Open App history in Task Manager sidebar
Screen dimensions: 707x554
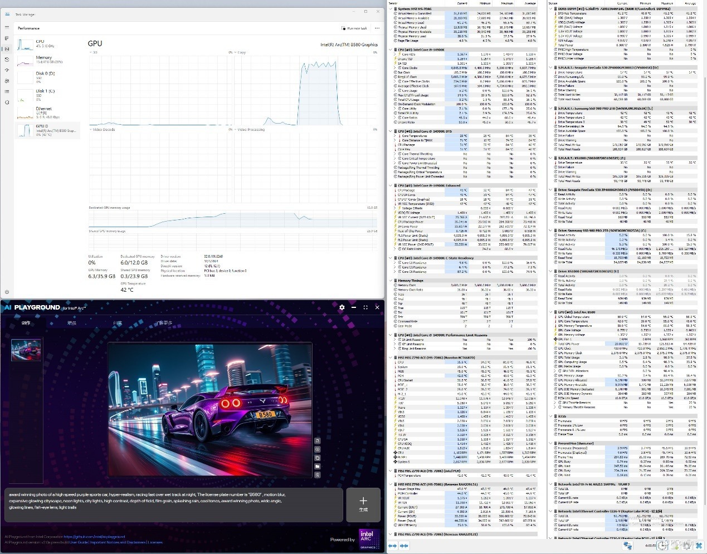[7, 60]
